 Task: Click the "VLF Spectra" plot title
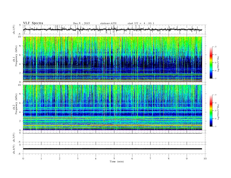pyautogui.click(x=33, y=23)
